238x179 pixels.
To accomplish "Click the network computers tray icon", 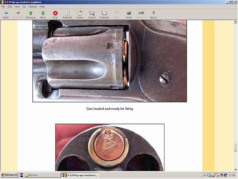I will [x=225, y=175].
